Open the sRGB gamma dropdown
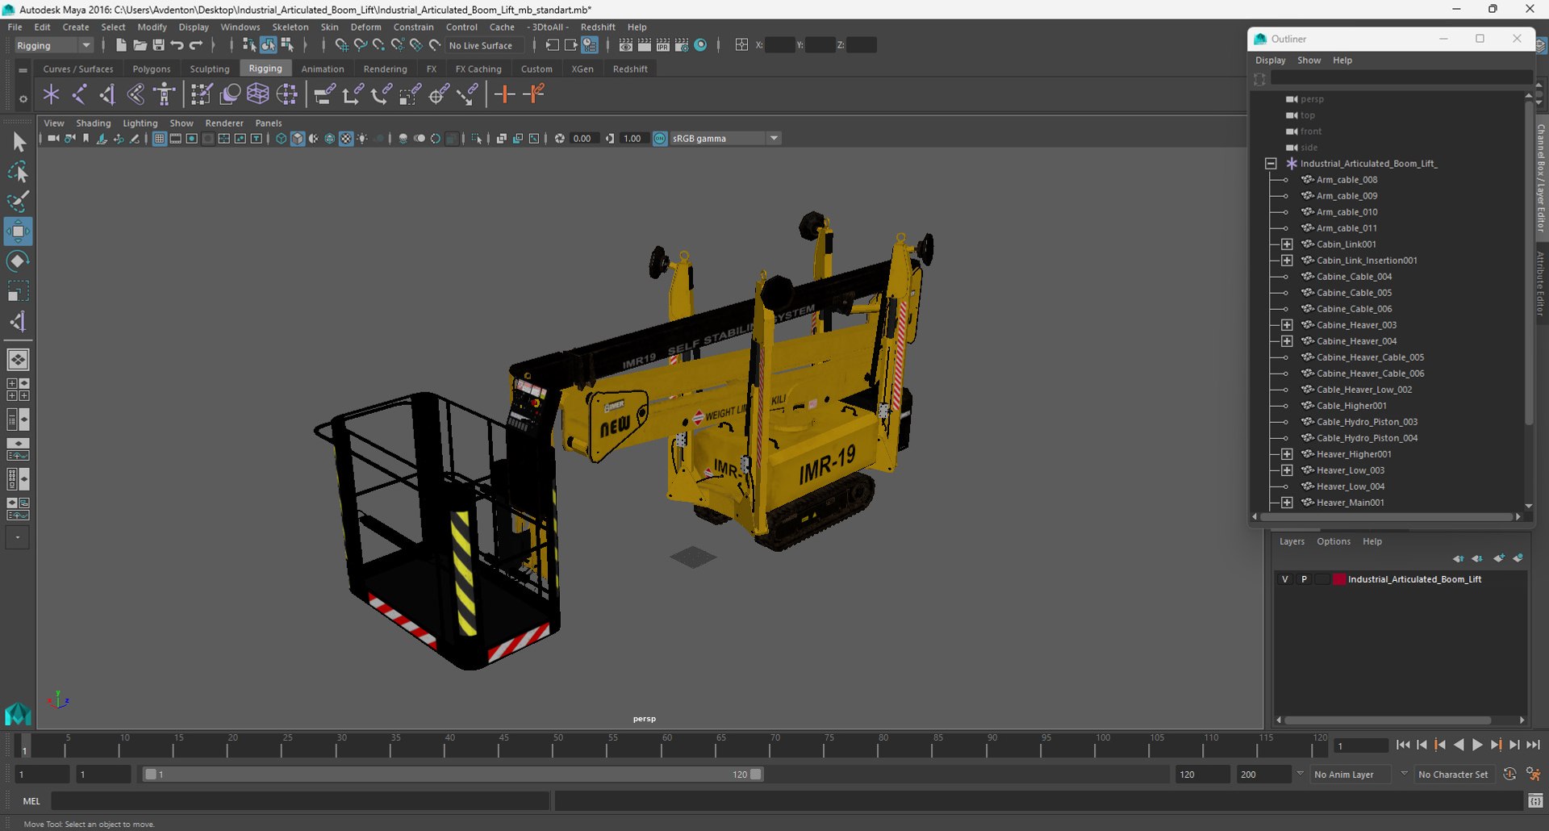Screen dimensions: 1549x831 [x=725, y=139]
